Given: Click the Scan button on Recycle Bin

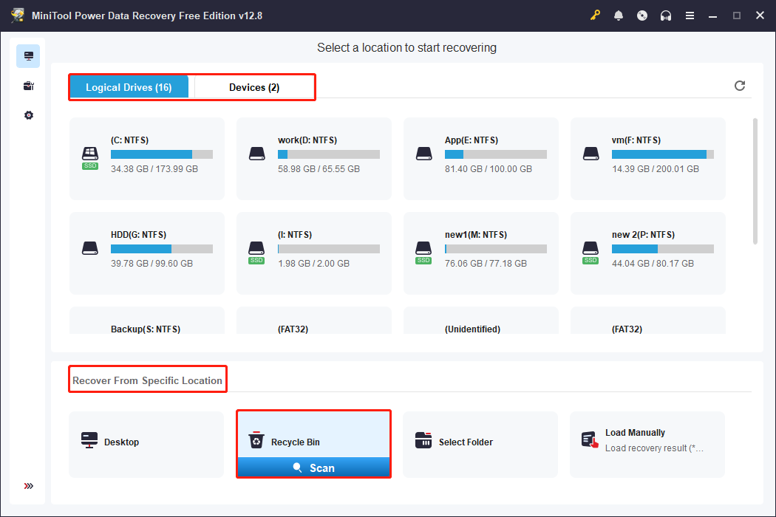Looking at the screenshot, I should coord(313,468).
